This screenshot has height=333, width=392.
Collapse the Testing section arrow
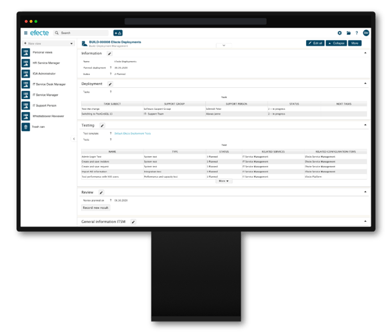point(365,125)
